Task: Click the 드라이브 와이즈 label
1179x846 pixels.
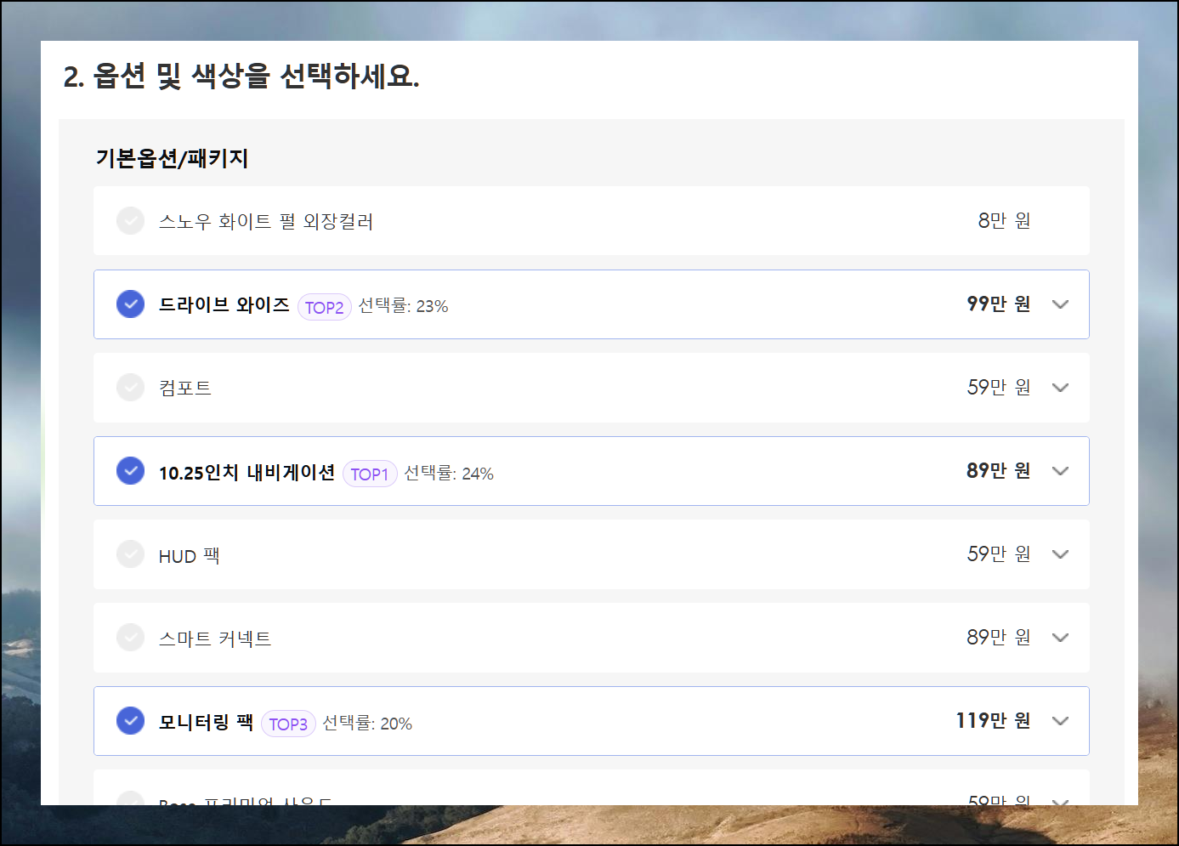Action: coord(224,304)
